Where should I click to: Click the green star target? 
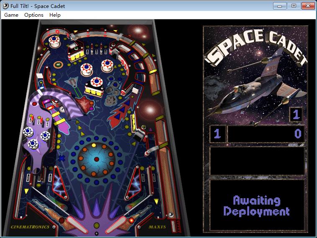tap(58, 65)
